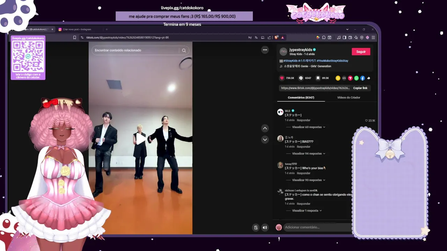Open MLB commenter profile
The width and height of the screenshot is (447, 251).
(x=287, y=111)
